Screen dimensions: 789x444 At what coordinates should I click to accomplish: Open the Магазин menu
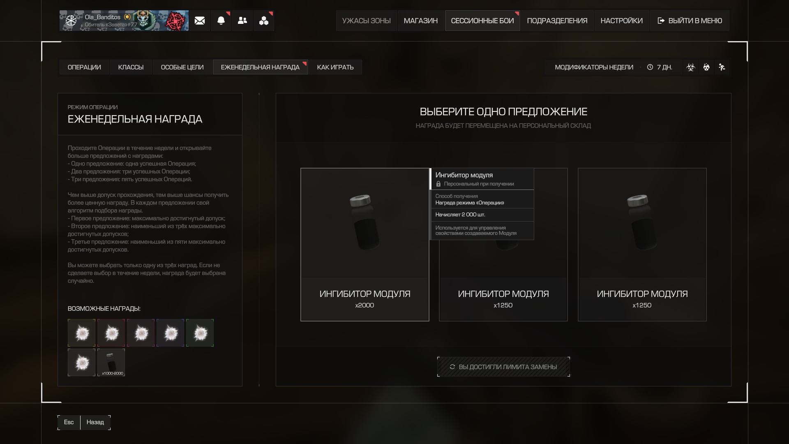[x=421, y=21]
